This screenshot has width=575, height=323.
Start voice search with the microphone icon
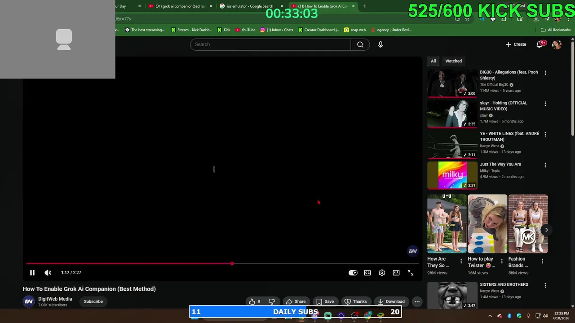coord(380,44)
